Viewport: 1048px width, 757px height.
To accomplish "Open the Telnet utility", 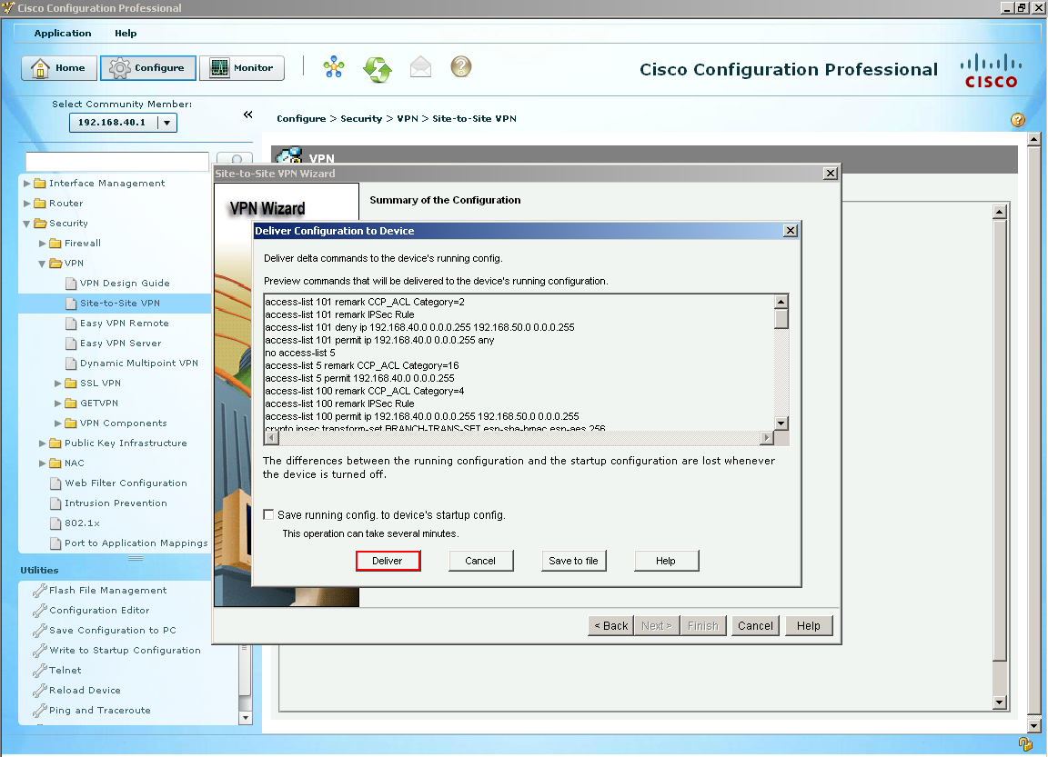I will tap(65, 671).
